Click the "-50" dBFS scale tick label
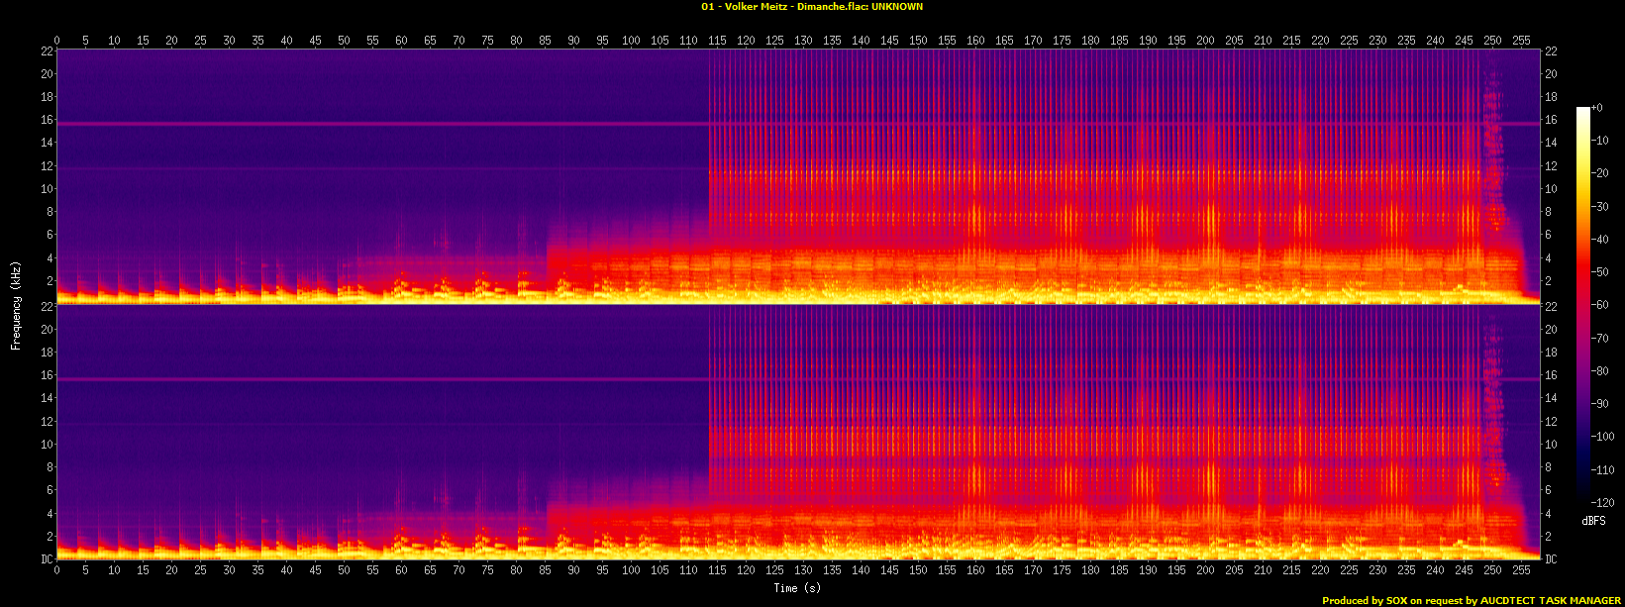Viewport: 1625px width, 607px height. point(1600,272)
